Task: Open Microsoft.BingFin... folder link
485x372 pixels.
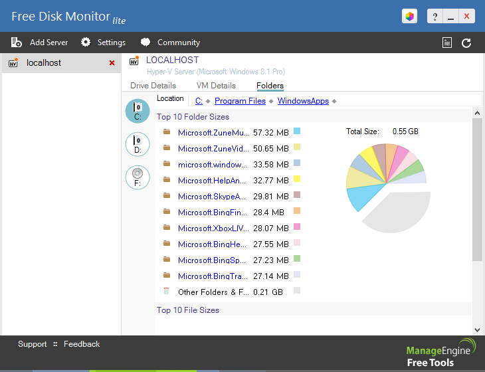Action: [x=213, y=213]
